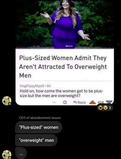The width and height of the screenshot is (121, 159).
Task: Click the award icon beside Reply
Action: point(65,102)
